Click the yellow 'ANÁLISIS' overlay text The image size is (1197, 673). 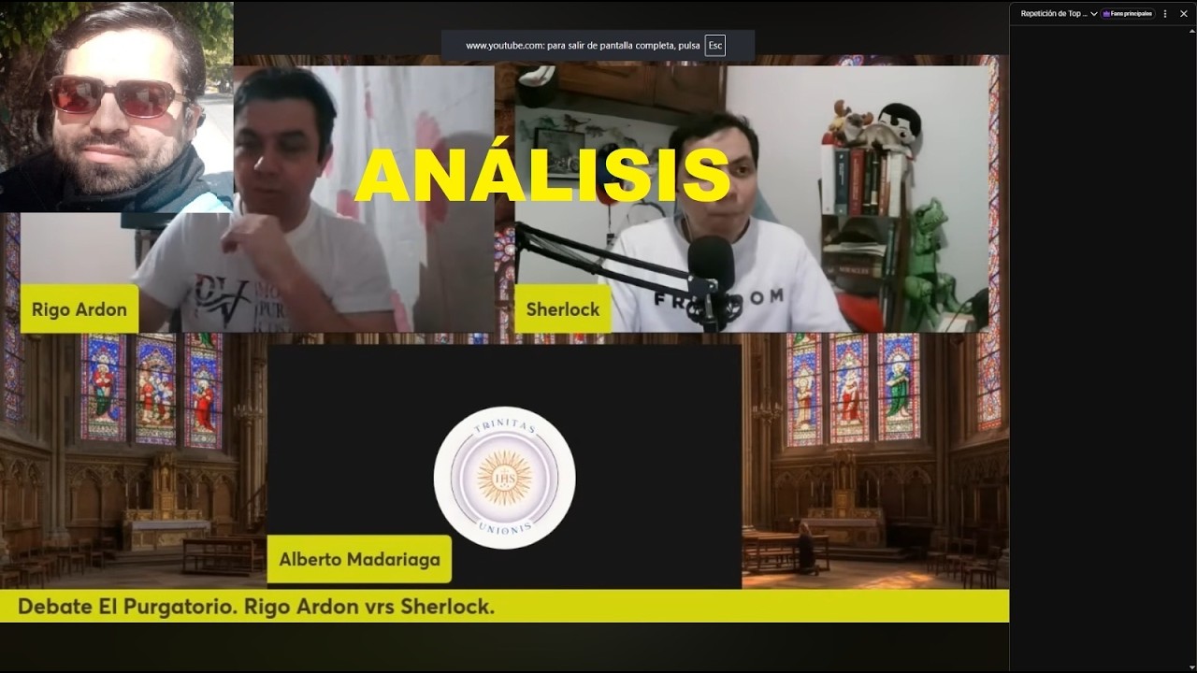[542, 176]
